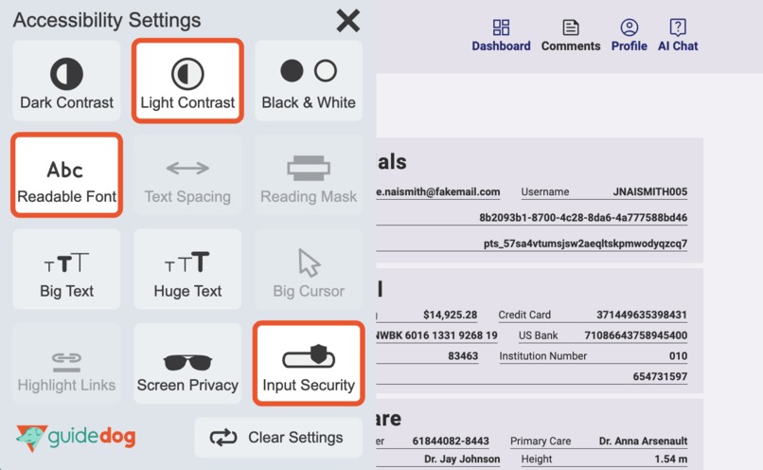763x470 pixels.
Task: Select the Institution Number value 010
Action: pos(678,356)
